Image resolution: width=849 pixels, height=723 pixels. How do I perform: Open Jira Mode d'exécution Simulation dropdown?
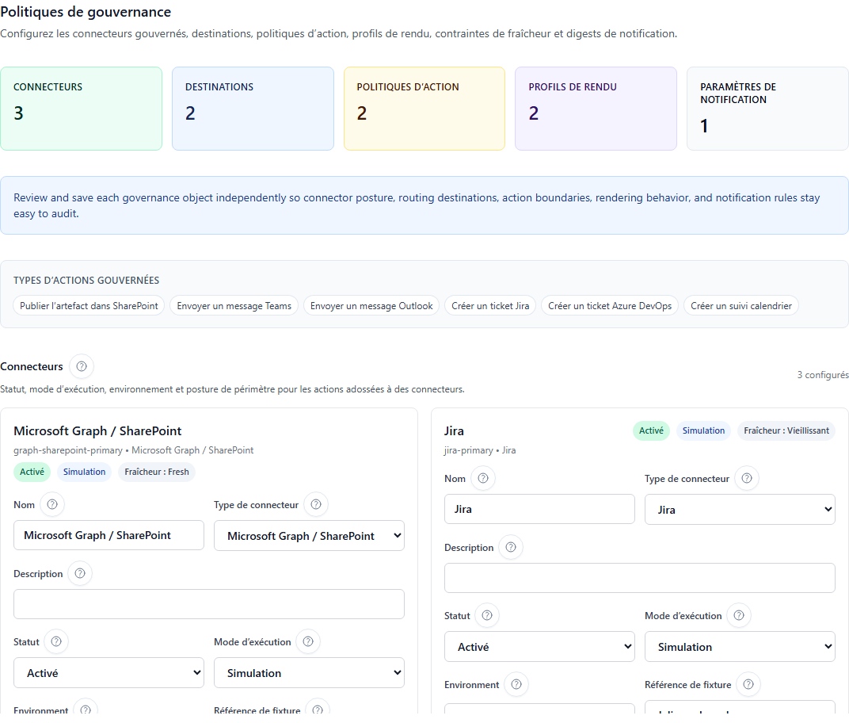(740, 647)
